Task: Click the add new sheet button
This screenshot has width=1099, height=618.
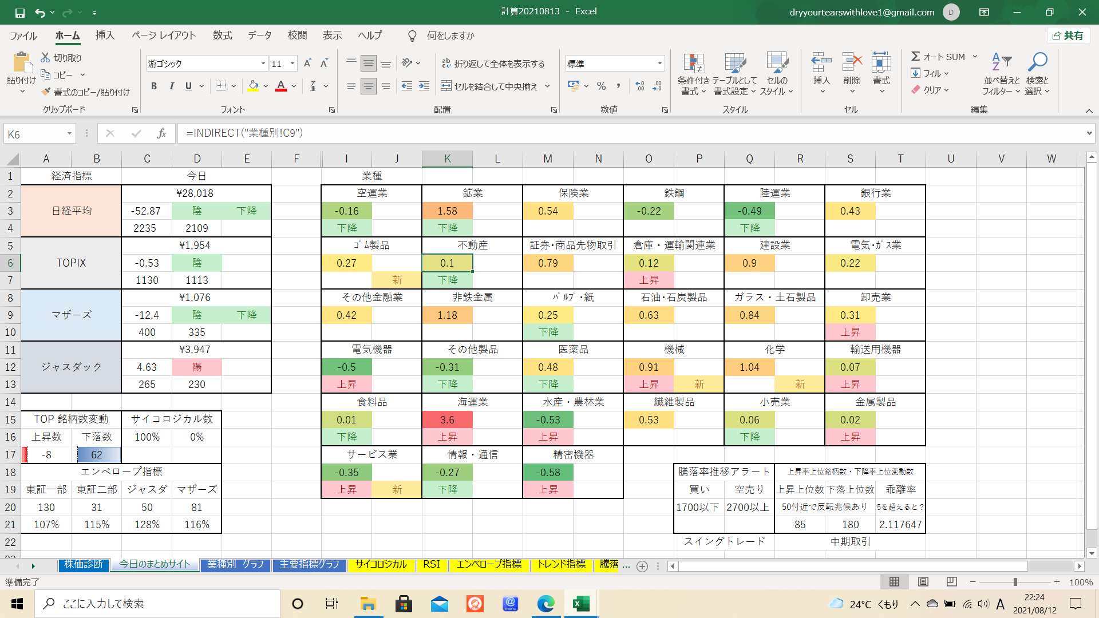Action: pyautogui.click(x=642, y=566)
